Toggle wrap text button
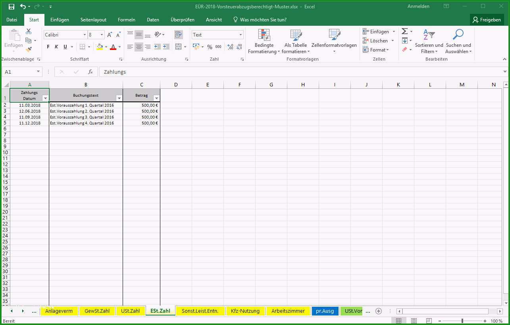Screen dimensions: 510x325 point(179,35)
